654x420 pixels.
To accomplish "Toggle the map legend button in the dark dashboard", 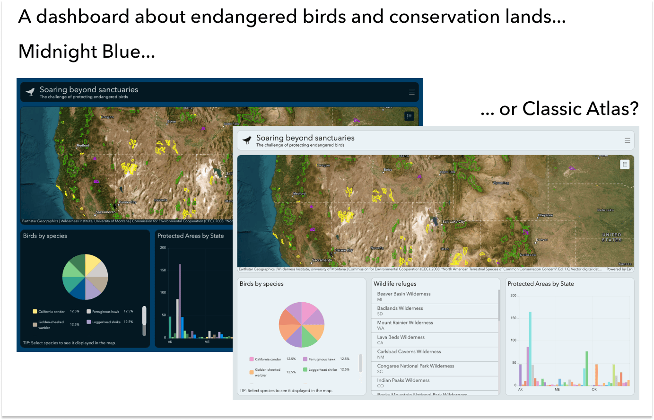I will [410, 116].
